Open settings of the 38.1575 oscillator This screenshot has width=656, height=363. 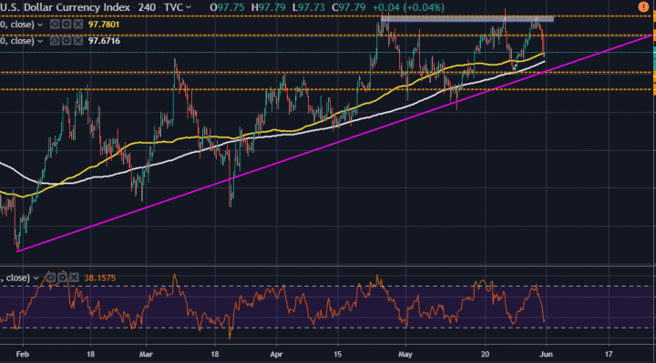62,277
